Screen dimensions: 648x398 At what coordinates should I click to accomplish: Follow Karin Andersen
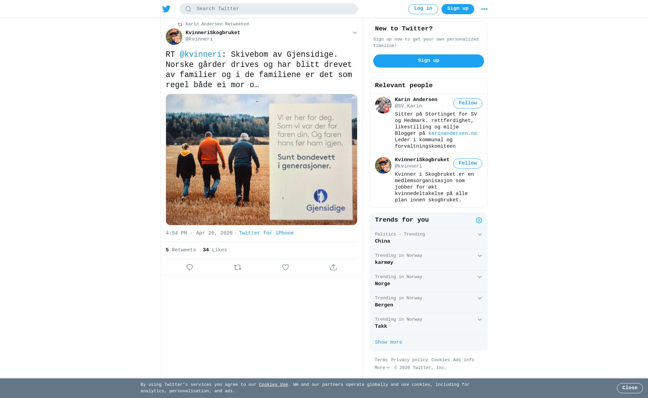(468, 103)
